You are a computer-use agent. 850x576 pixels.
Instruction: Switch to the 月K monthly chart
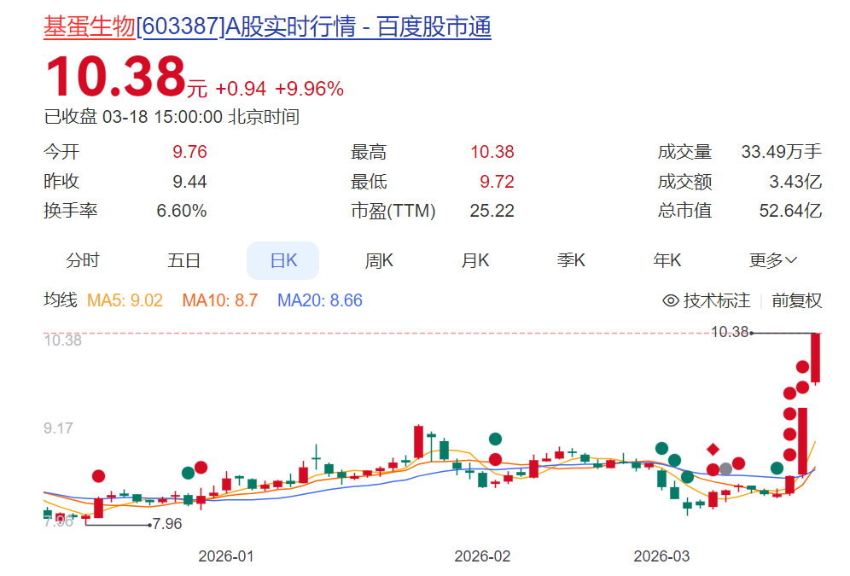[x=474, y=260]
